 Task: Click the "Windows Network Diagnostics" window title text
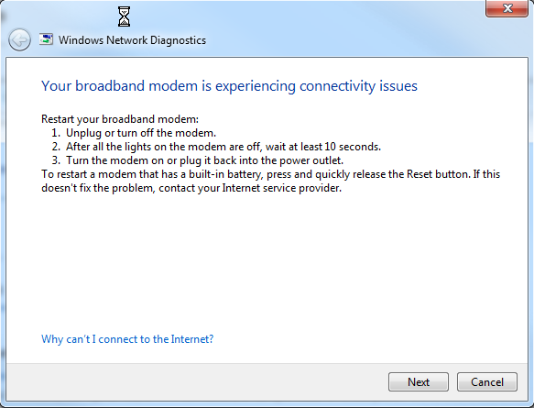pyautogui.click(x=132, y=40)
